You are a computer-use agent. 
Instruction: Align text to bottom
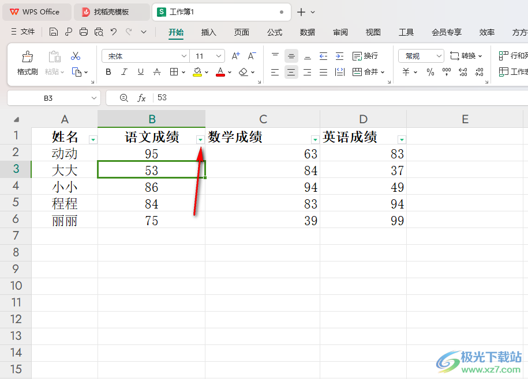(x=308, y=56)
